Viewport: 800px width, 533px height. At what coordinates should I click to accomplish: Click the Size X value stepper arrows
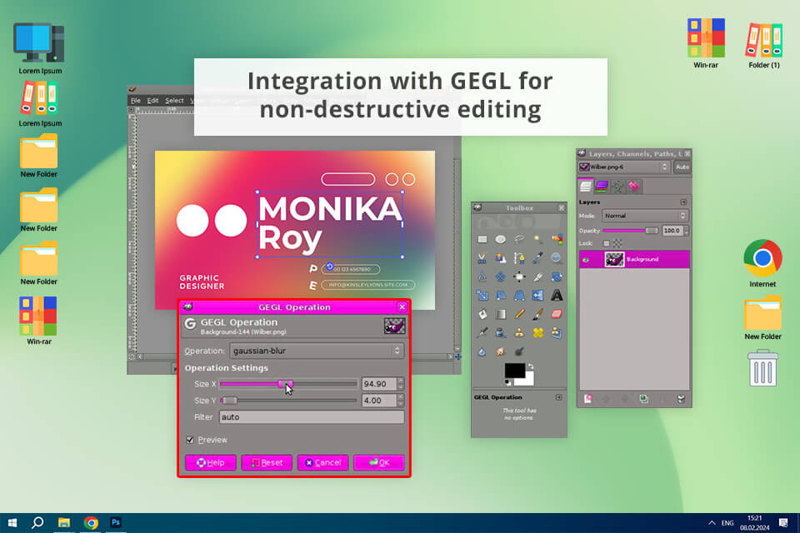pos(401,384)
